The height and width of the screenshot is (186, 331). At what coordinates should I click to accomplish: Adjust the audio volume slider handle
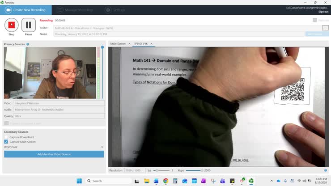coord(102,47)
